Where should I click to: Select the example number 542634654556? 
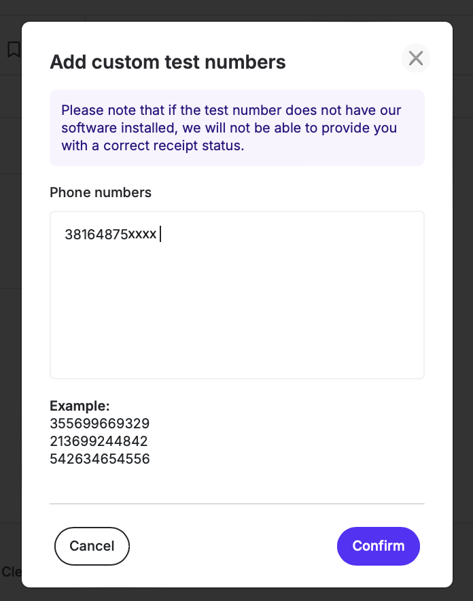click(x=99, y=459)
